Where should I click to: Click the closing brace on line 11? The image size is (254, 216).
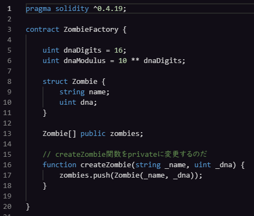click(45, 113)
